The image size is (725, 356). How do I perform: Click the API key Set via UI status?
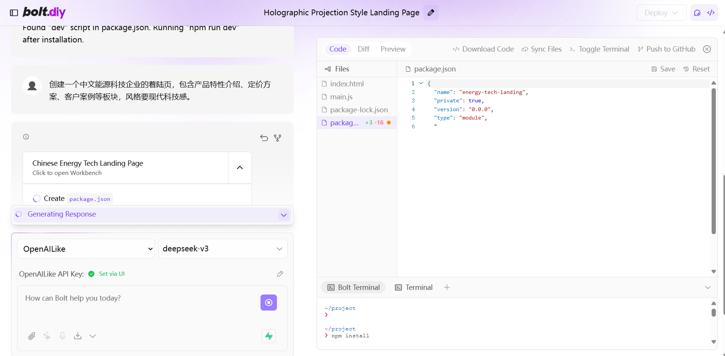[107, 274]
